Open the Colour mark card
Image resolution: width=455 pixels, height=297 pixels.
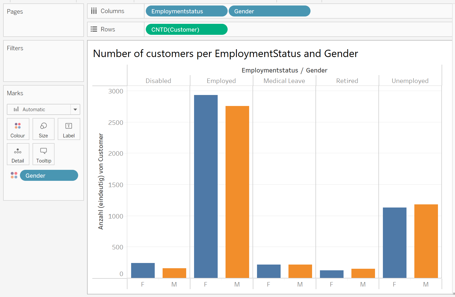[18, 129]
